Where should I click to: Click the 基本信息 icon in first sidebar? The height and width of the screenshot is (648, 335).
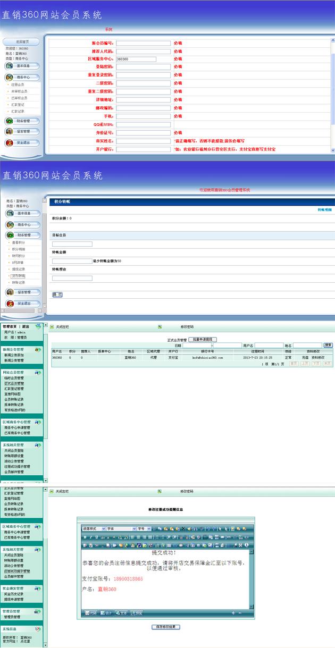10,66
